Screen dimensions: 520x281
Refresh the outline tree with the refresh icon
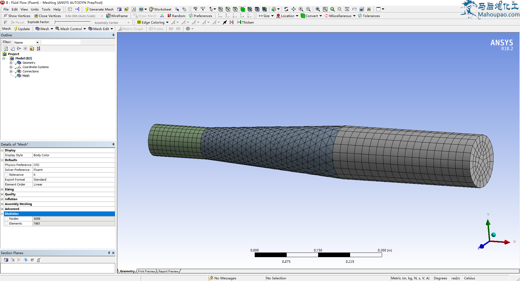click(6, 49)
